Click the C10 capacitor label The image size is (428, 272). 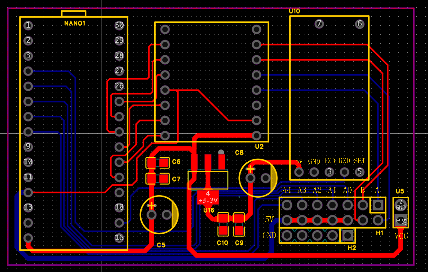[x=223, y=243]
